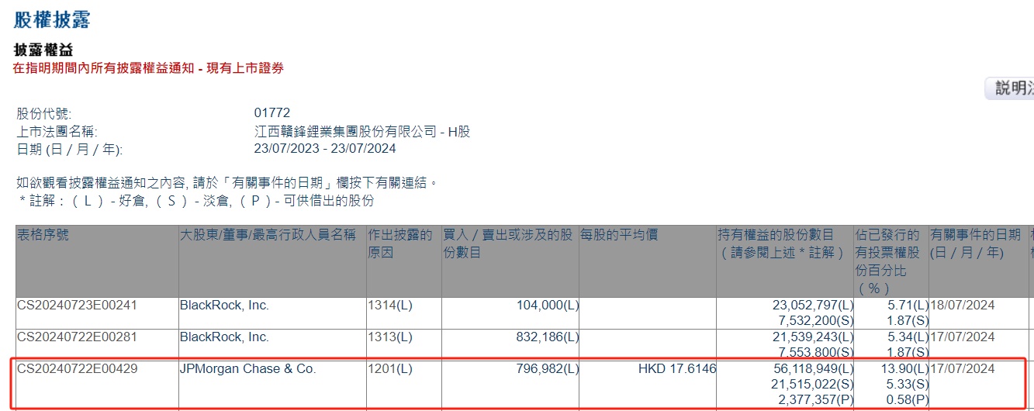This screenshot has width=1034, height=411.
Task: Click percentage 0.58(P)
Action: pos(908,399)
